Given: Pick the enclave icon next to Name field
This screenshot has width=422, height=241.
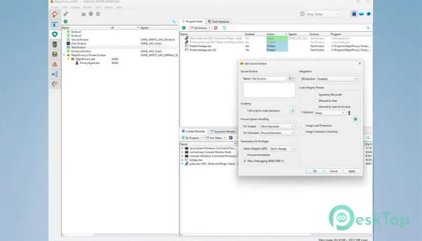Looking at the screenshot, I should [290, 78].
